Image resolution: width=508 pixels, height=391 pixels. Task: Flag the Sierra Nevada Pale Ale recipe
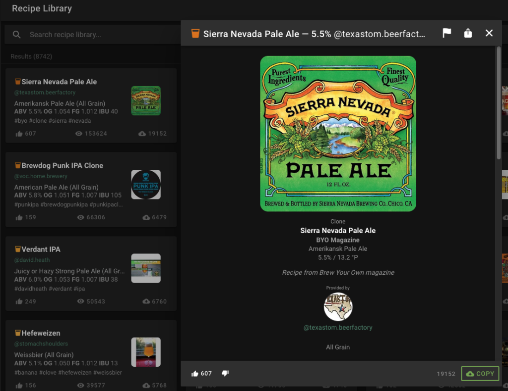click(x=447, y=33)
